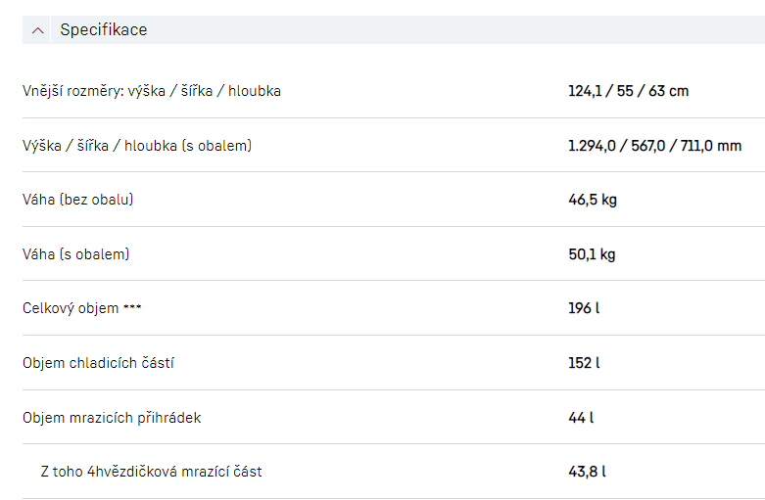Select the Vnější rozměry row label
The image size is (765, 500).
coord(152,91)
